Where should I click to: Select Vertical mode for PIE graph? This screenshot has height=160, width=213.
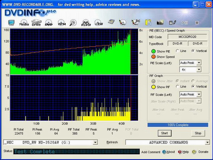(193, 51)
